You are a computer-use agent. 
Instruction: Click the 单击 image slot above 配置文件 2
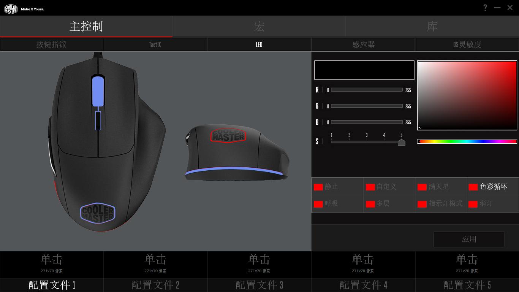155,265
